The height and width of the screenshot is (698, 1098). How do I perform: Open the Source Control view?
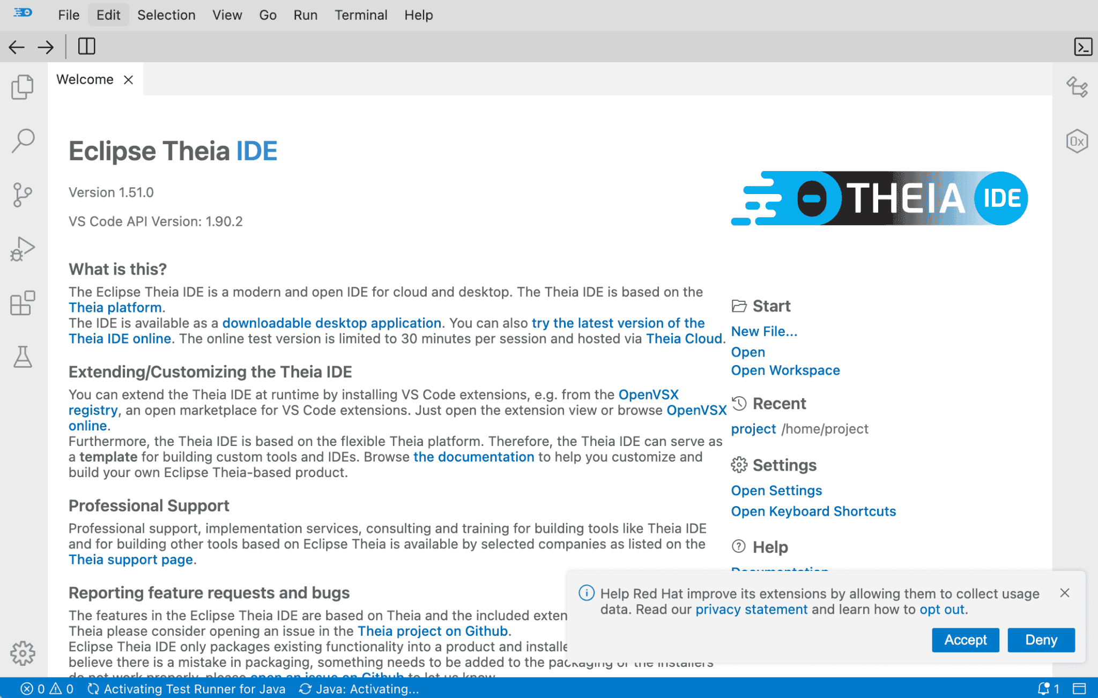point(23,195)
